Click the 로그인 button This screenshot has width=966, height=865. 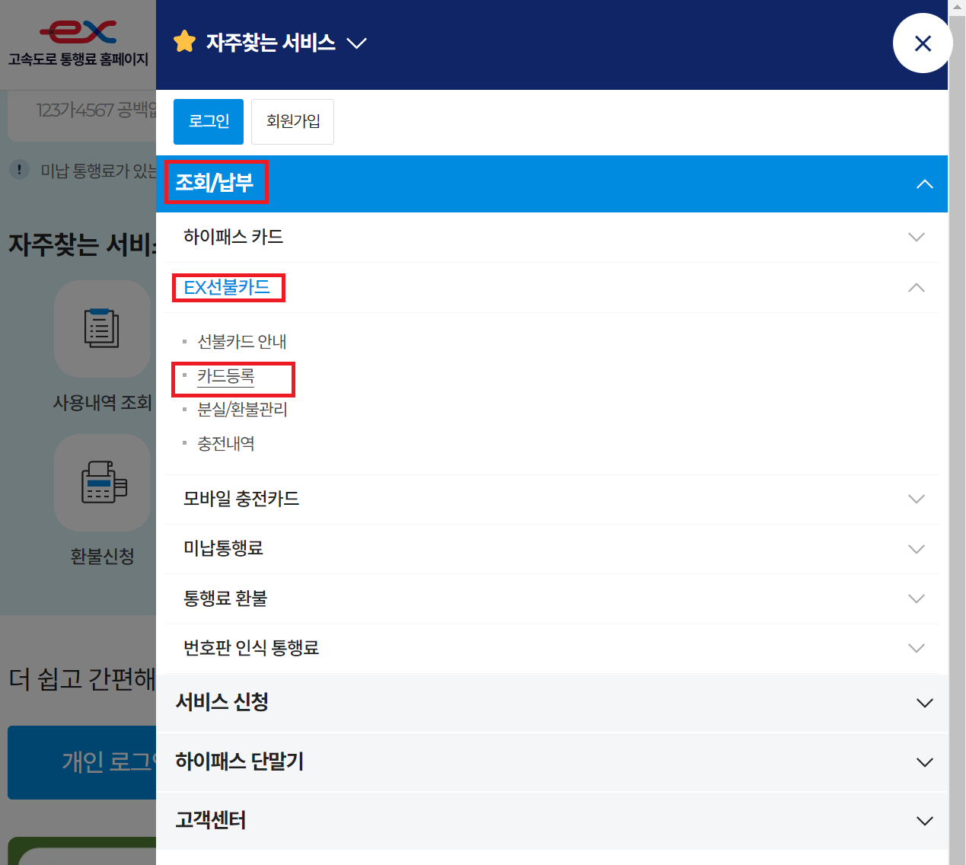(209, 122)
